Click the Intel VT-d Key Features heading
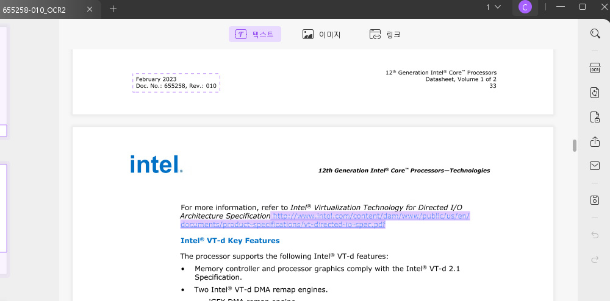 click(230, 241)
